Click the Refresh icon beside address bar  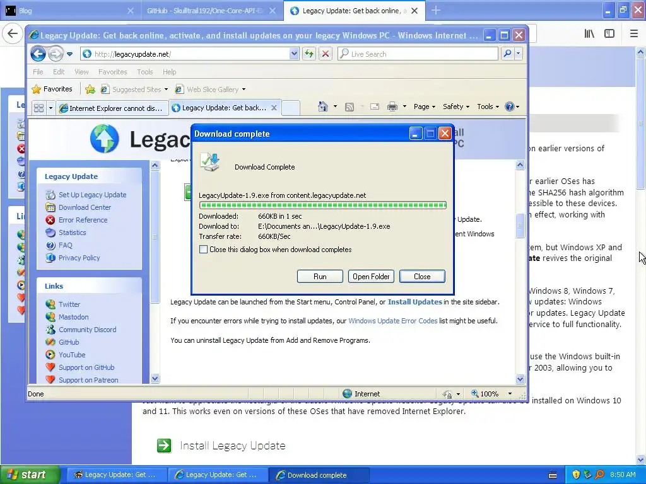309,54
